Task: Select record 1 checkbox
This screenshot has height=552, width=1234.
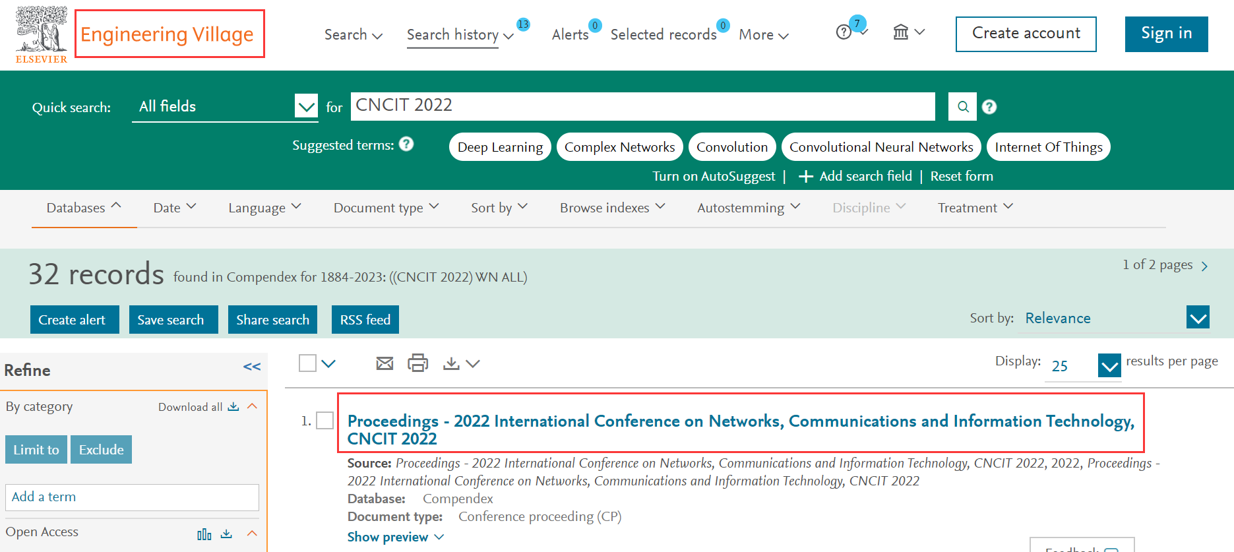Action: coord(325,421)
